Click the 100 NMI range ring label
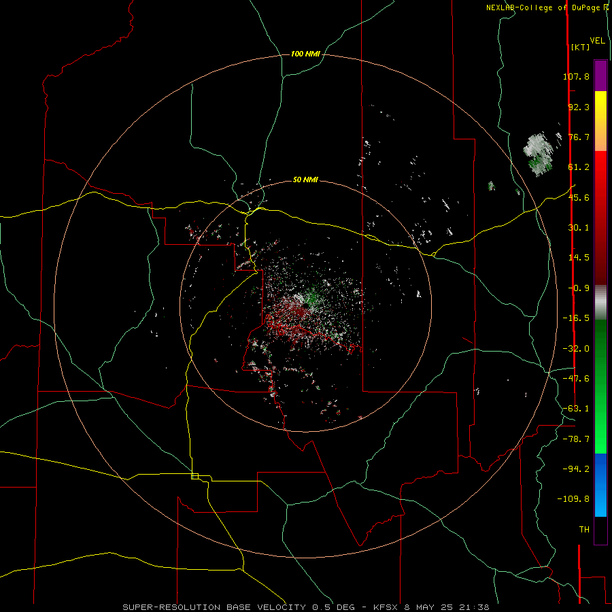Image resolution: width=612 pixels, height=612 pixels. (x=305, y=54)
